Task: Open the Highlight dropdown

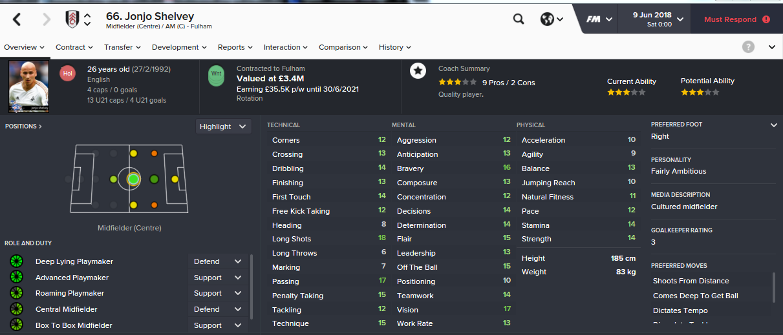Action: point(223,127)
